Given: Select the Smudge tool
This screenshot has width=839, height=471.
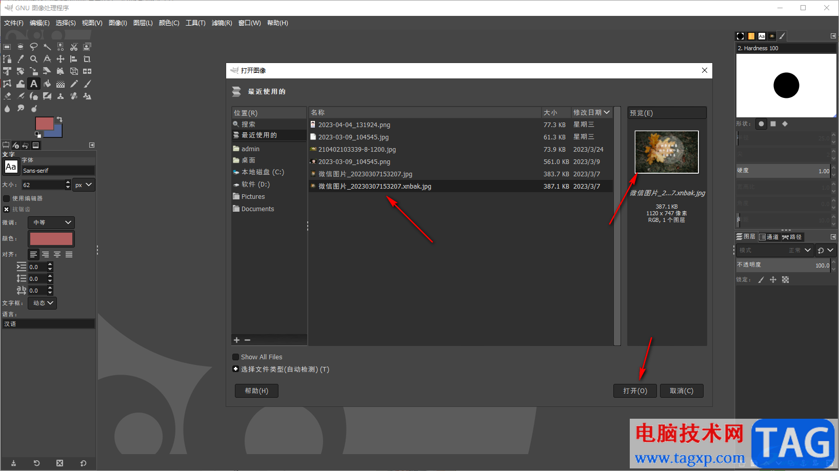Looking at the screenshot, I should pyautogui.click(x=21, y=108).
